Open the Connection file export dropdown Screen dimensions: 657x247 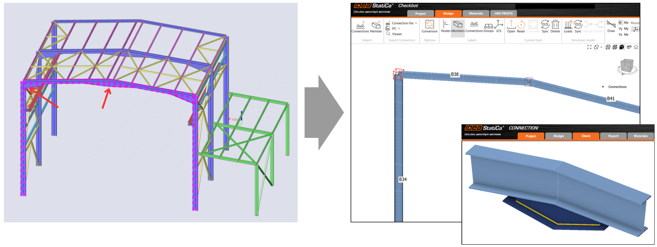point(401,23)
